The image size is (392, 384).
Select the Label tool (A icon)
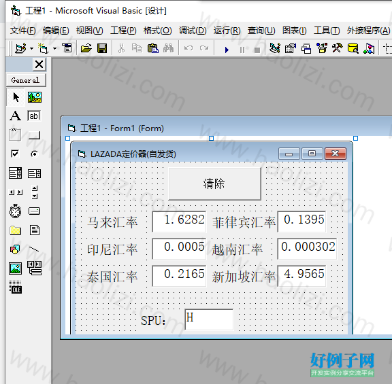click(15, 116)
